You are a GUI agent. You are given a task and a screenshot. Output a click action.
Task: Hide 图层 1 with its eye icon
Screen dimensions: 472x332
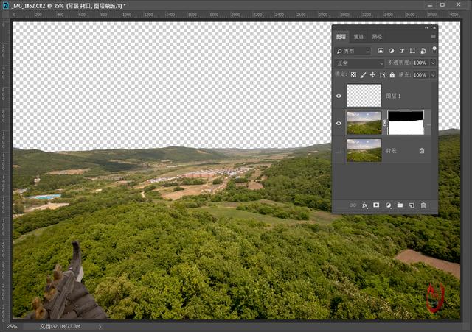339,96
